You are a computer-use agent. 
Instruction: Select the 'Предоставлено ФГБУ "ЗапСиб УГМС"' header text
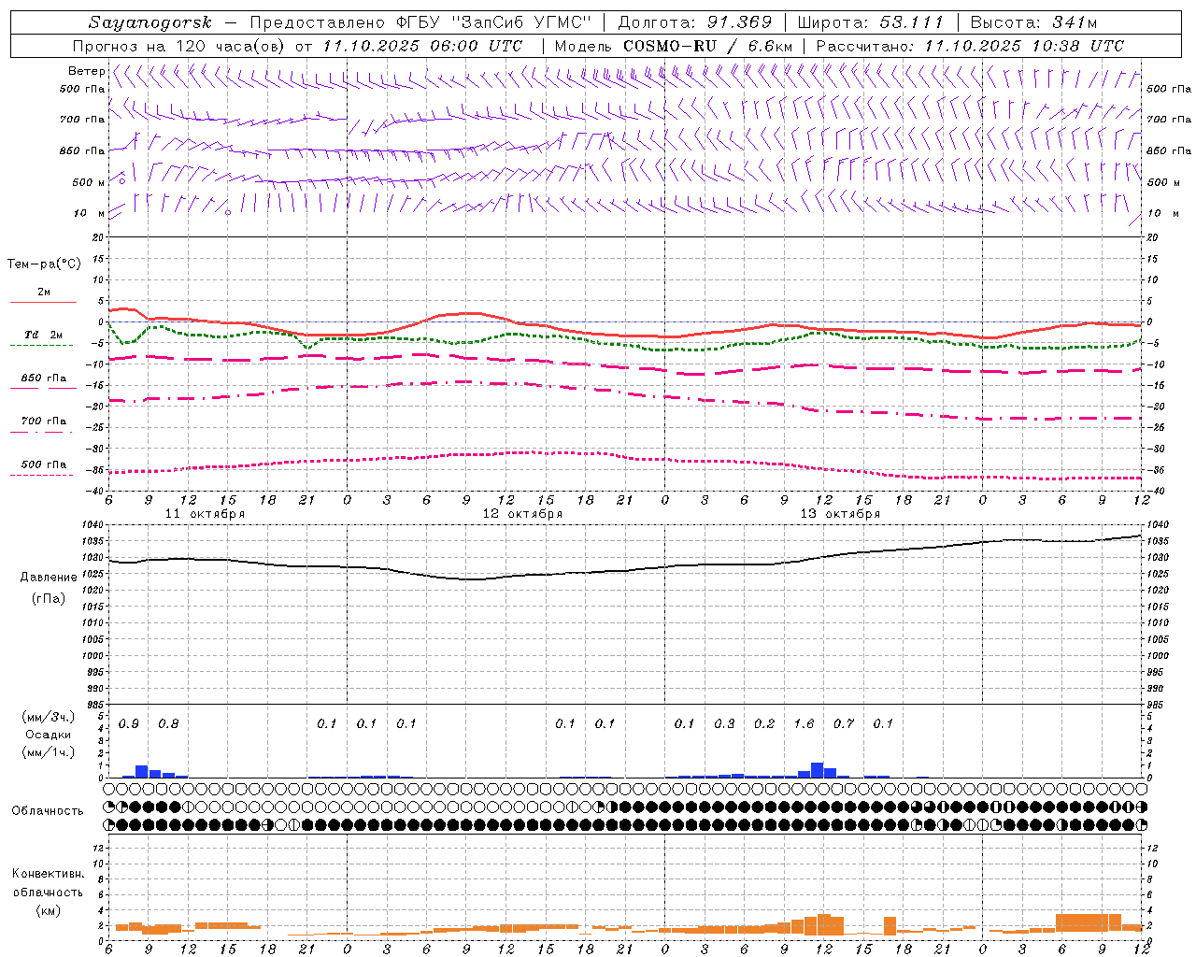420,22
